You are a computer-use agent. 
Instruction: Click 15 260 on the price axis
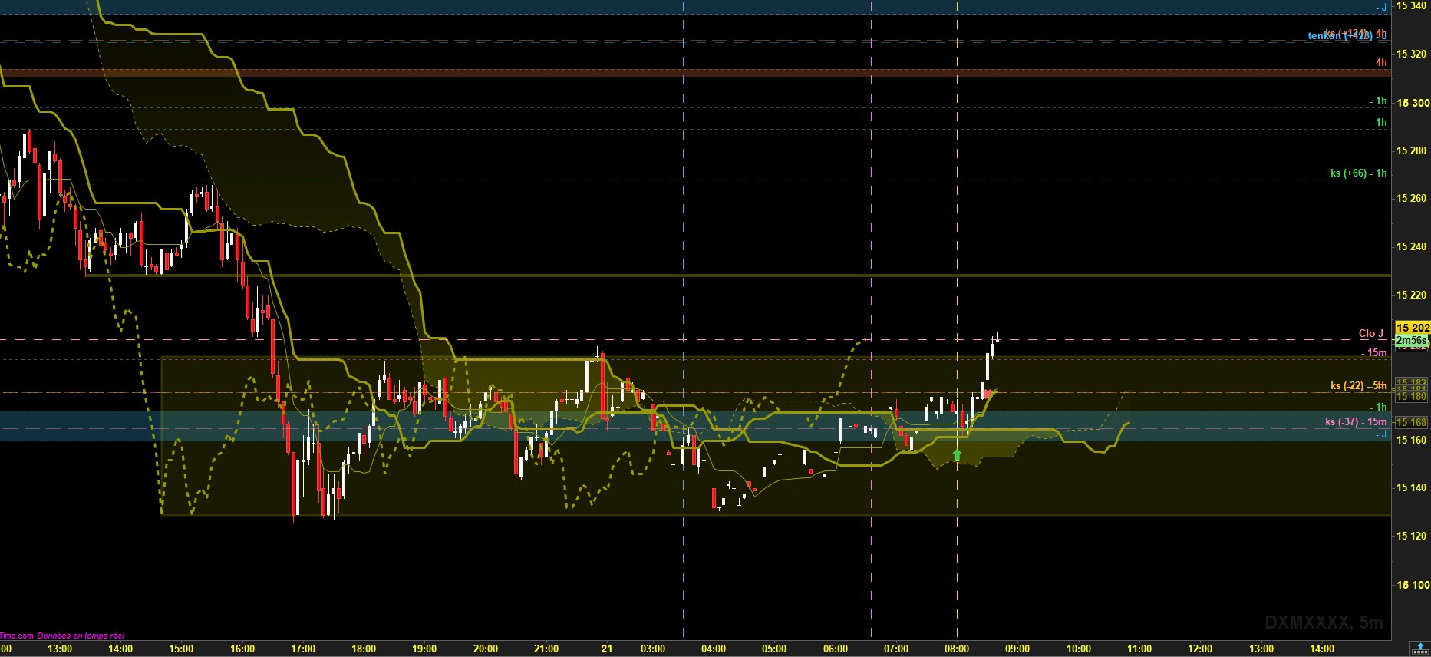tap(1413, 199)
